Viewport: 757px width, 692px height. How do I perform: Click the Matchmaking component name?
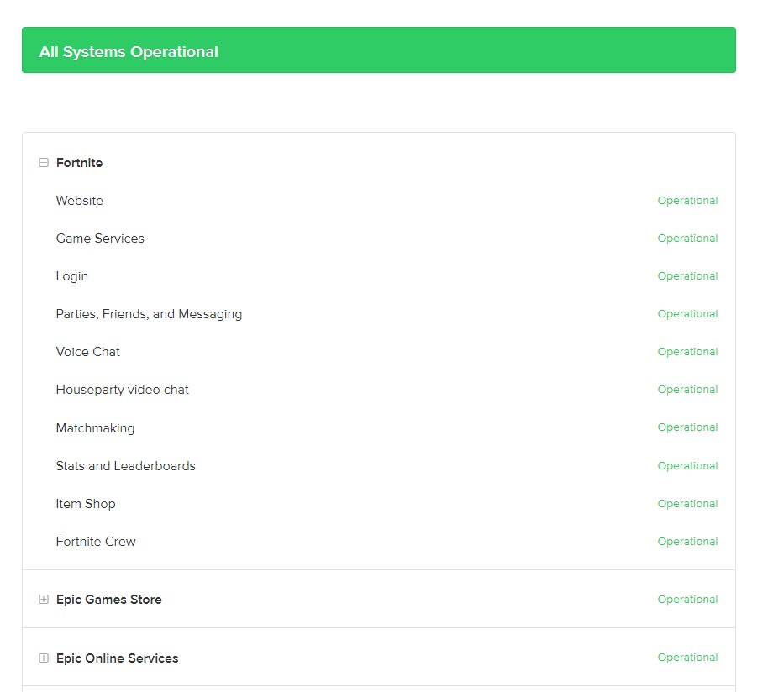[95, 428]
